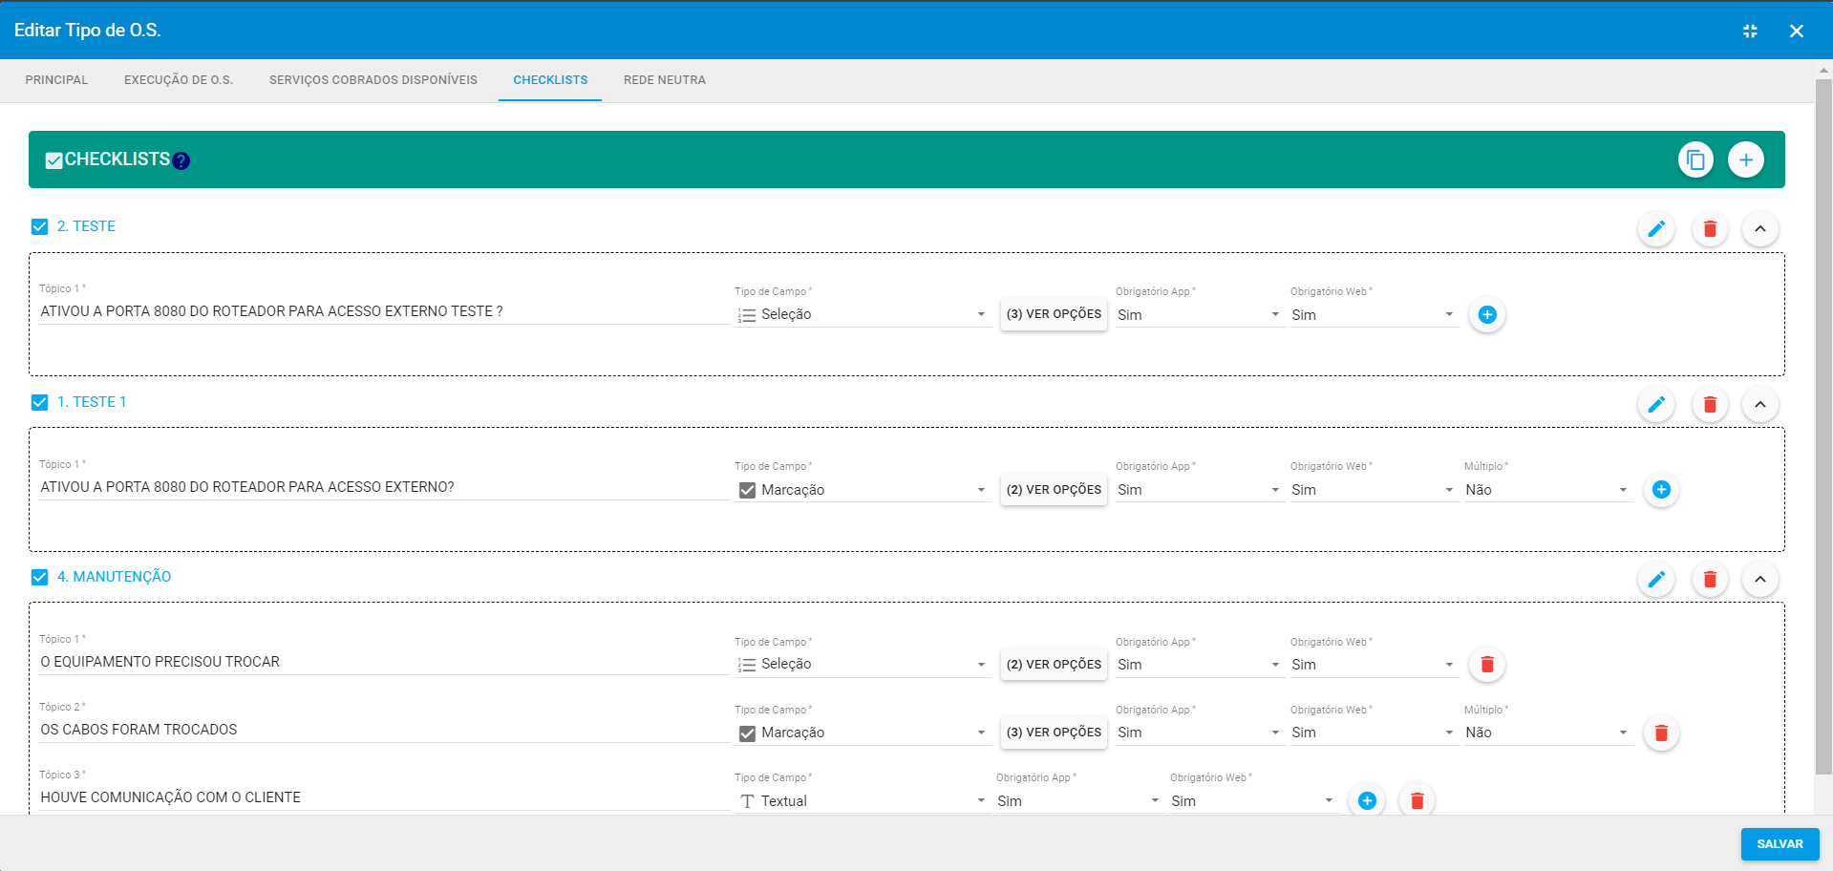This screenshot has height=871, width=1833.
Task: Delete the 4. MANUTENÇÃO checklist
Action: point(1710,579)
